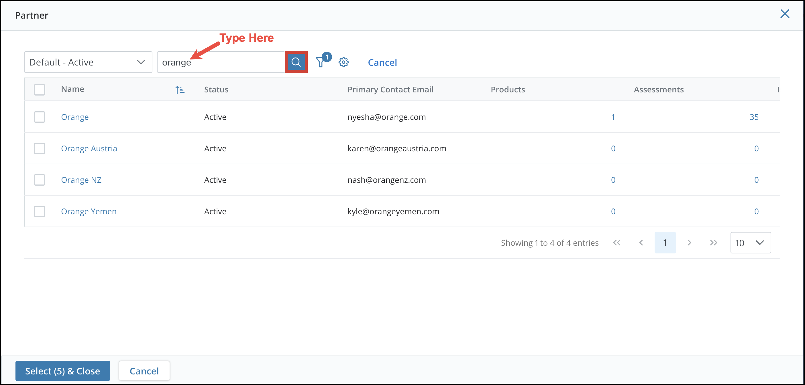Jump to first page with double-left arrow
The height and width of the screenshot is (385, 805).
(x=617, y=243)
